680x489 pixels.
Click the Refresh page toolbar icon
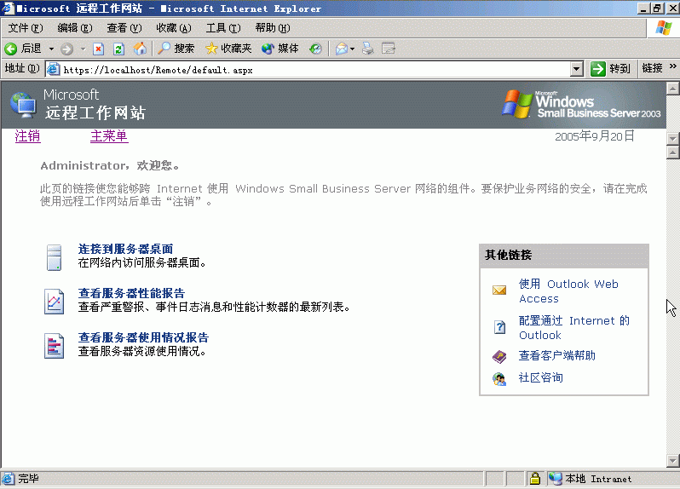(118, 49)
